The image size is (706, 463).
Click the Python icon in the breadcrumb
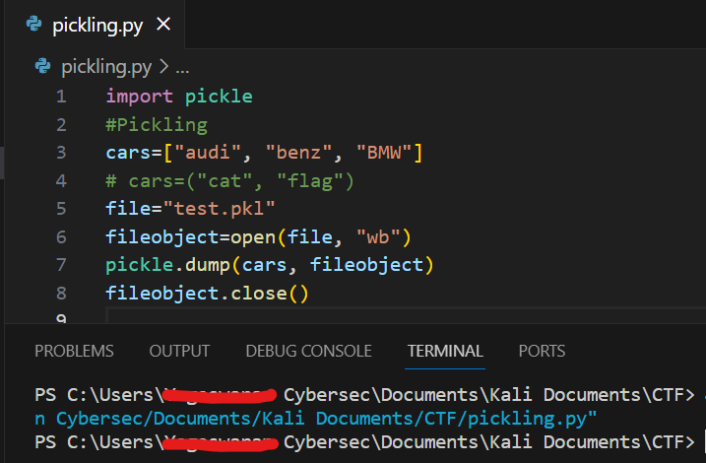(x=42, y=66)
